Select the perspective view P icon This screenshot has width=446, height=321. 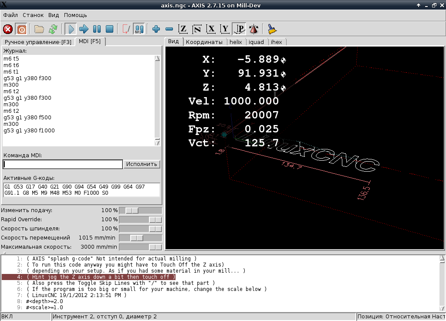coord(239,29)
